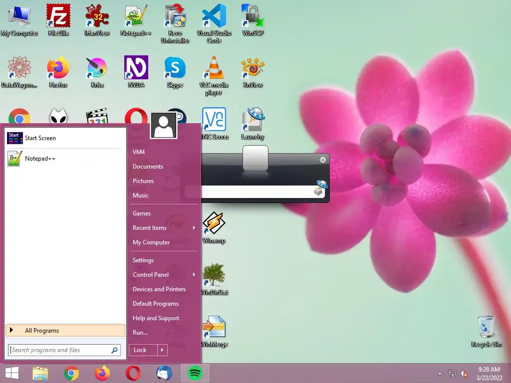Launch Firefox from the taskbar
Screen dimensions: 511x383
(102, 373)
